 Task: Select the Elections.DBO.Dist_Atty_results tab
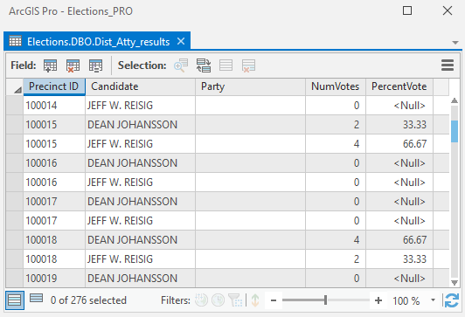coord(98,42)
